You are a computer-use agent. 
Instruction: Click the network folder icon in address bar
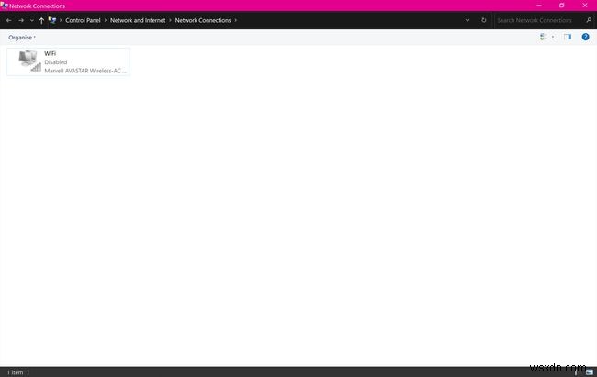point(52,20)
